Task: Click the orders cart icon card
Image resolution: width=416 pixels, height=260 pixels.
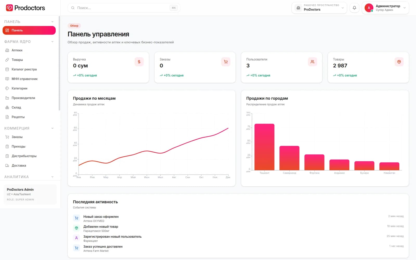Action: point(226,62)
